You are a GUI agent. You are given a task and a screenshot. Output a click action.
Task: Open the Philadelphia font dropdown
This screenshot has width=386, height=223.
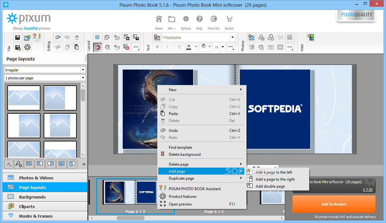point(232,37)
